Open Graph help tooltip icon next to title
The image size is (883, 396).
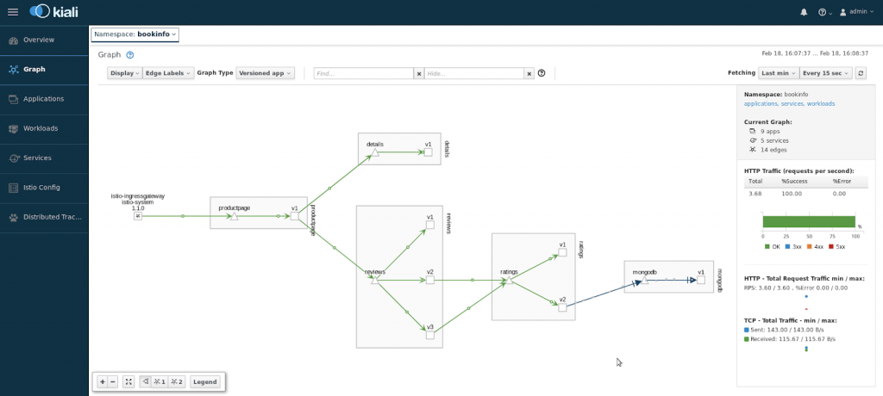130,54
